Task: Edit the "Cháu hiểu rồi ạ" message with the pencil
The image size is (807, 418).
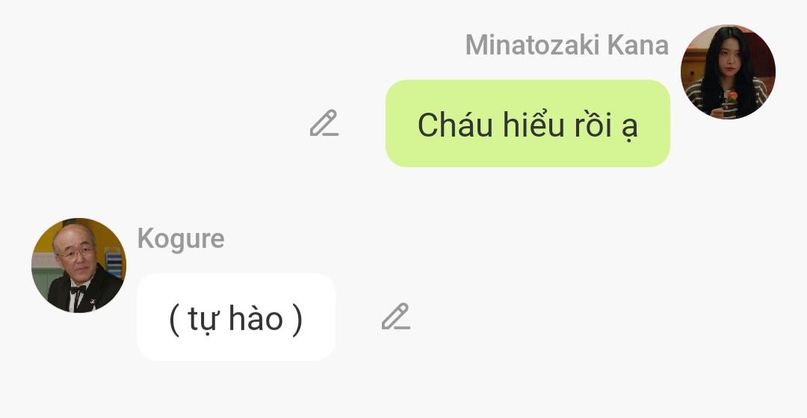Action: [x=324, y=123]
